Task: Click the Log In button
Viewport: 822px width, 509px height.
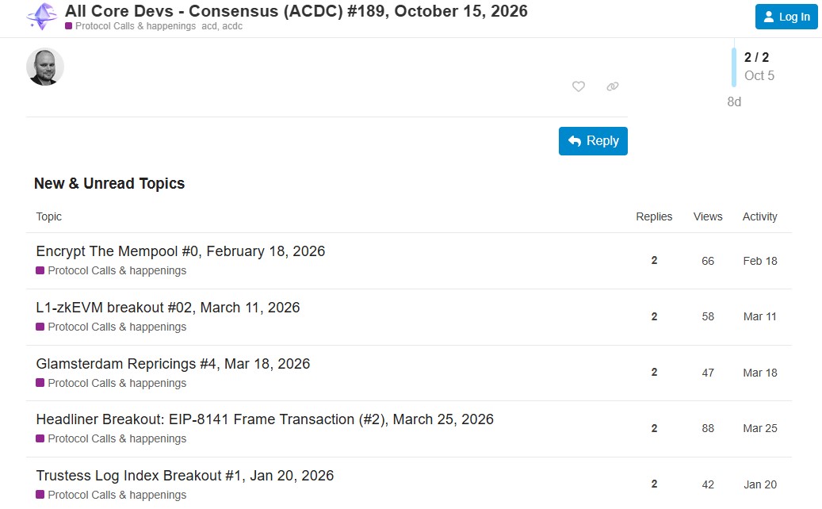Action: 786,17
